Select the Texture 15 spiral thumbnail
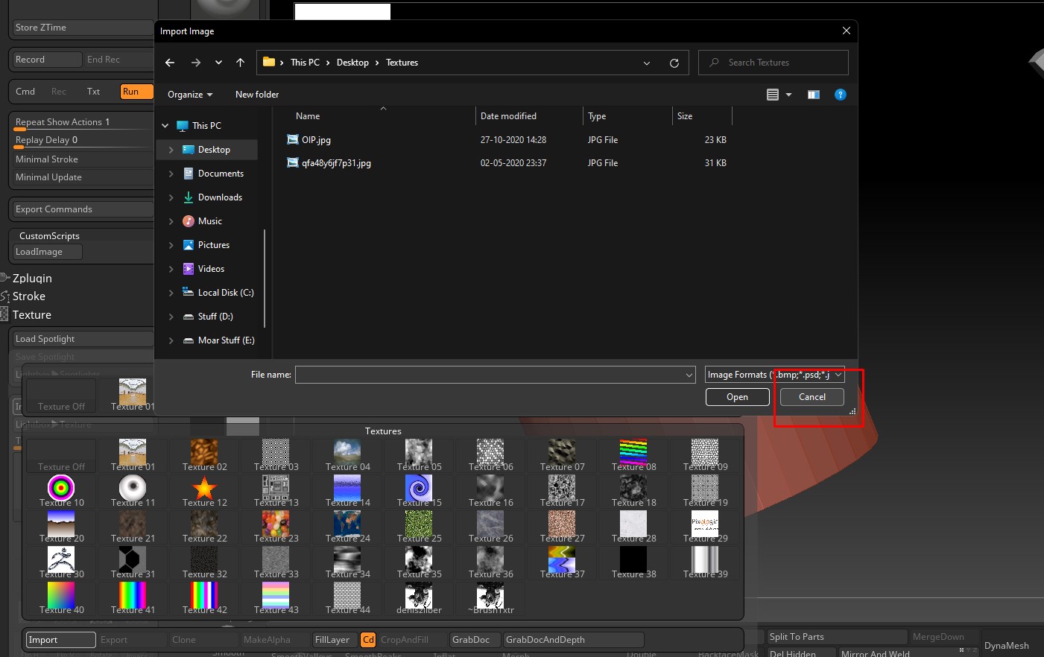Screen dimensions: 1044x657 [x=419, y=489]
